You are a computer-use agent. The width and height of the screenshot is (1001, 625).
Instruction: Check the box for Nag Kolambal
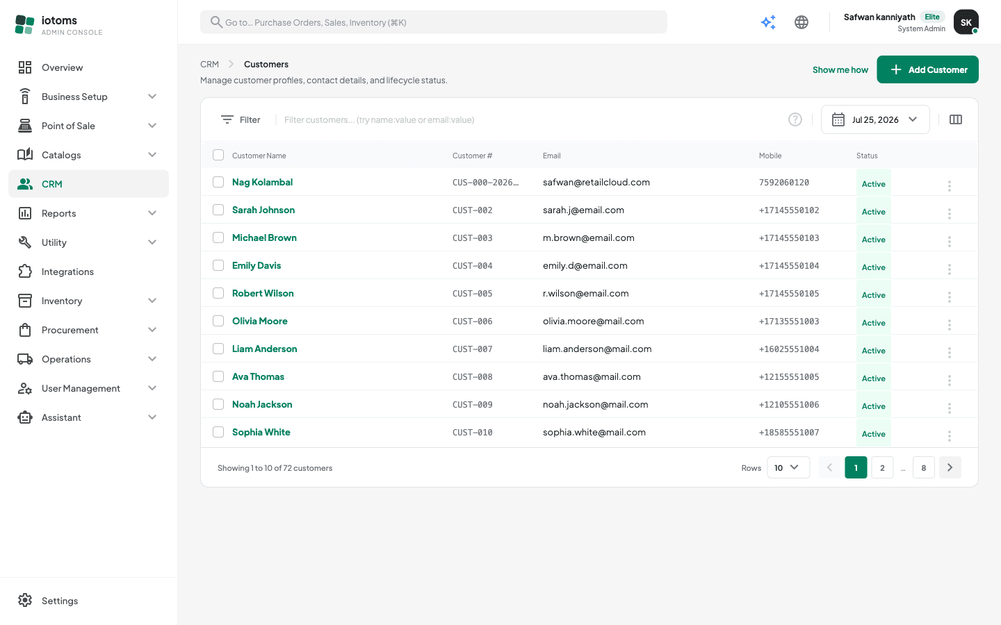pyautogui.click(x=218, y=182)
